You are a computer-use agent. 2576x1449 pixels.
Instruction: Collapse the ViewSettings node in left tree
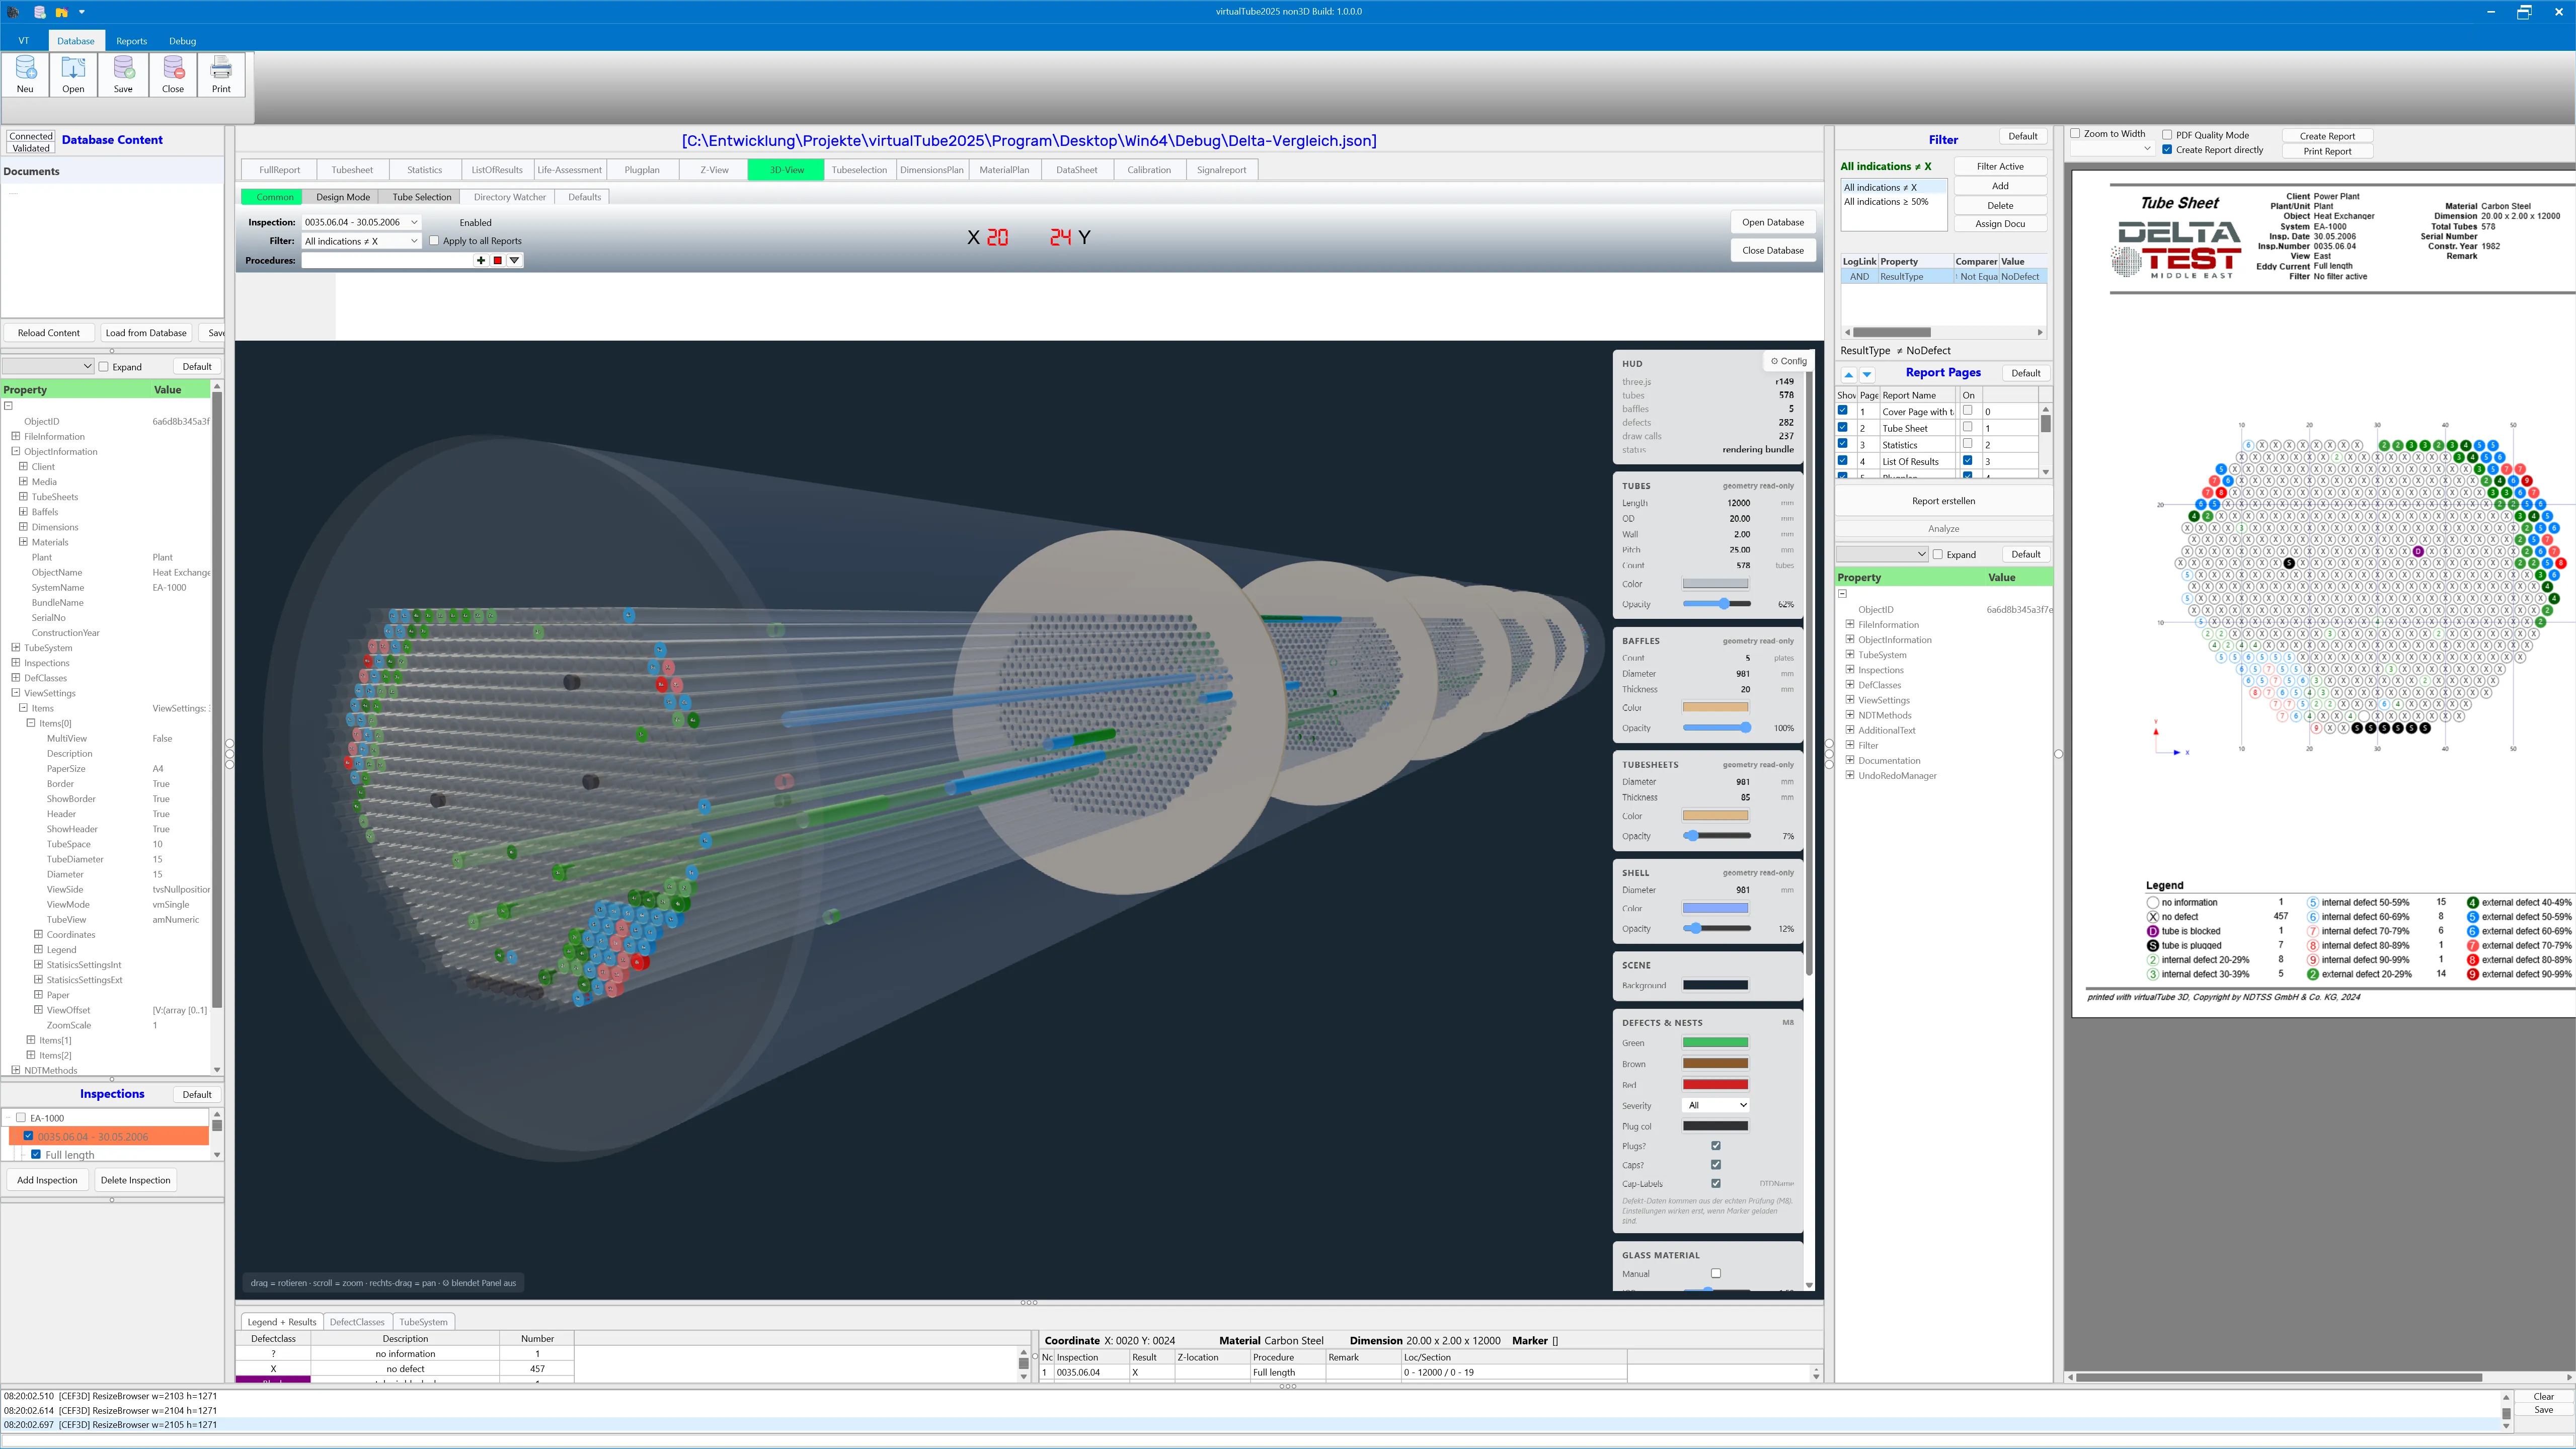coord(15,692)
